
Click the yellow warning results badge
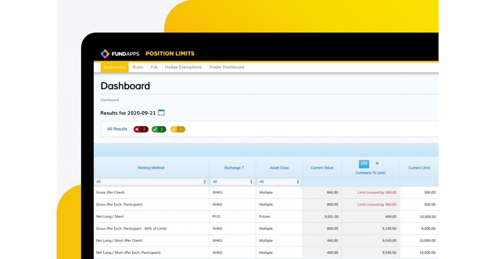coord(177,129)
